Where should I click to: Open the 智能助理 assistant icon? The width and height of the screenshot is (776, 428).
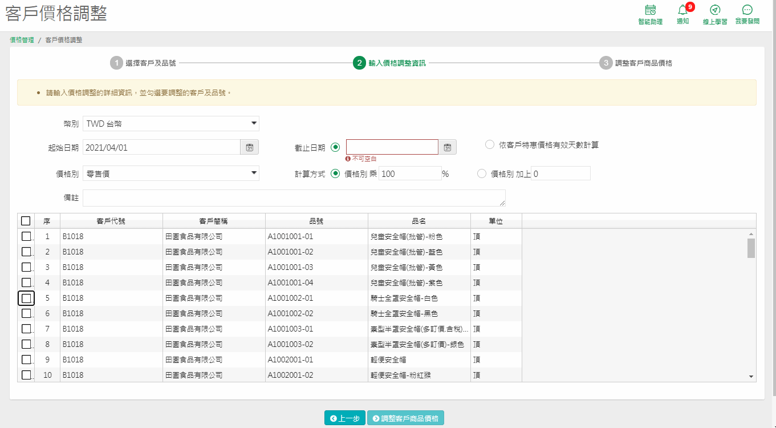tap(650, 15)
